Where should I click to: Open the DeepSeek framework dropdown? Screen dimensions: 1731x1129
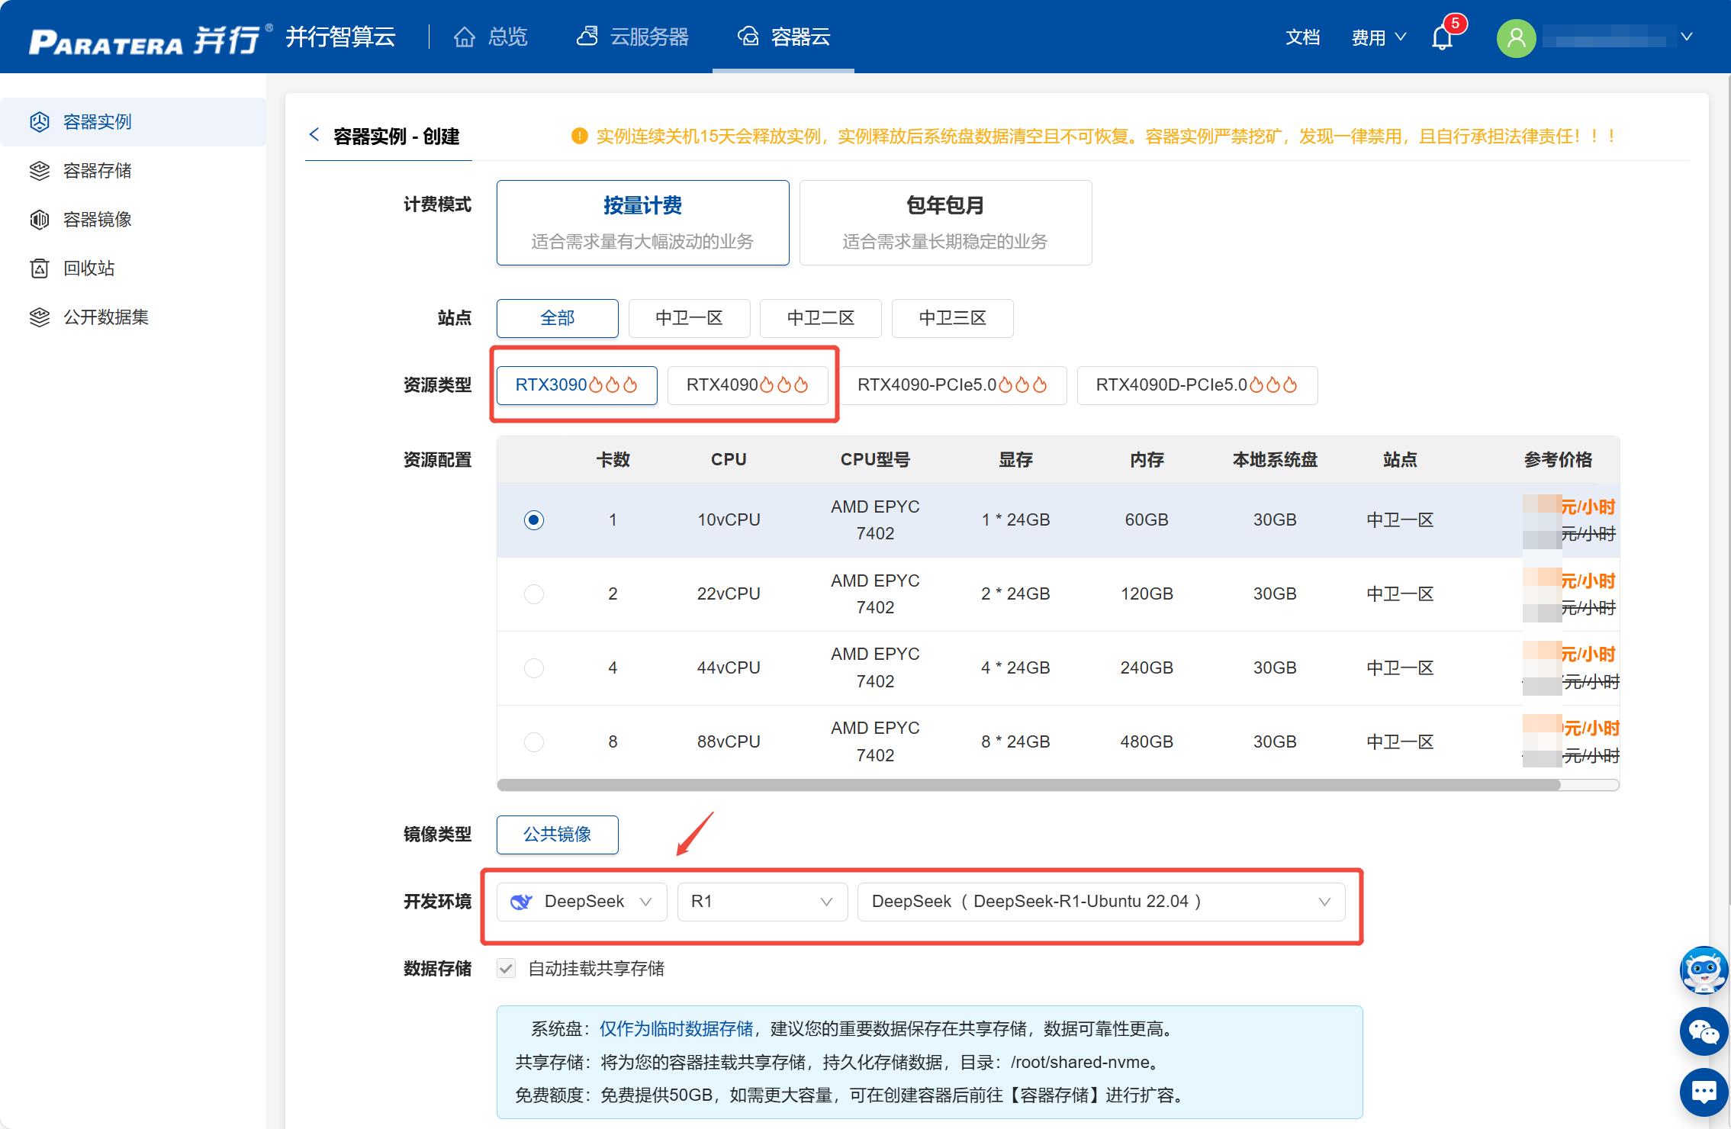pos(582,902)
